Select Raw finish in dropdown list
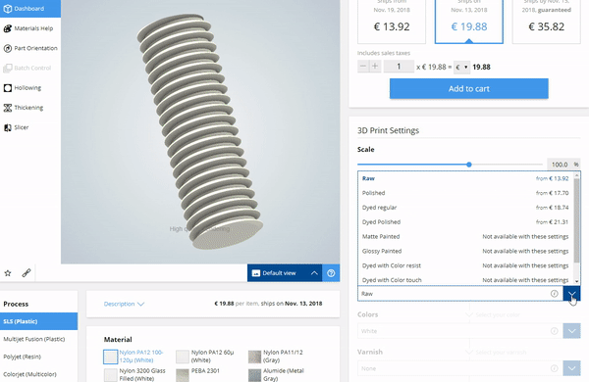The width and height of the screenshot is (589, 382). [465, 178]
